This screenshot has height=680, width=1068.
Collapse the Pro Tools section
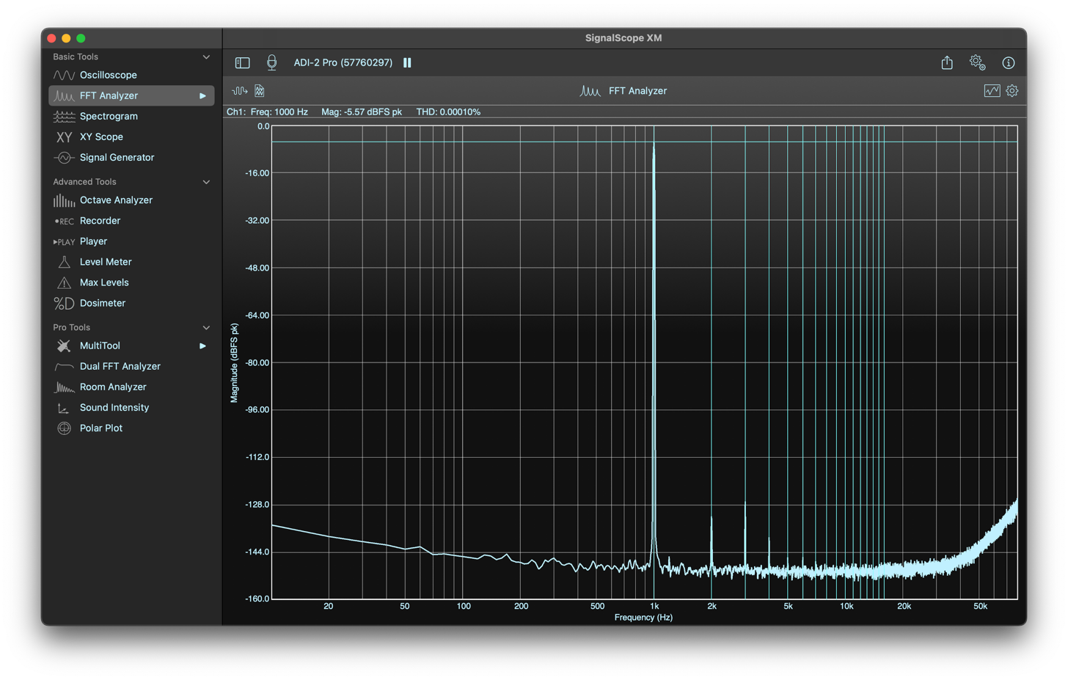pyautogui.click(x=206, y=328)
